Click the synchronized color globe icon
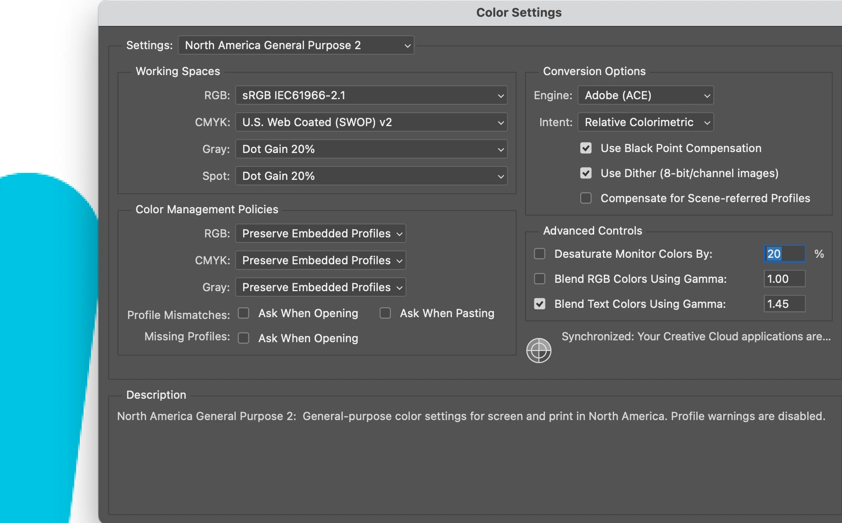The width and height of the screenshot is (842, 523). pos(538,351)
